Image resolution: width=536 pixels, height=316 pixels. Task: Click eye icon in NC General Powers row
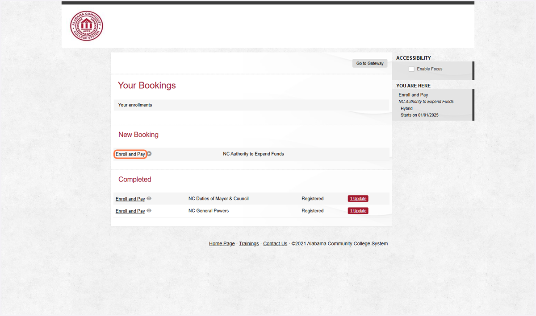[149, 211]
